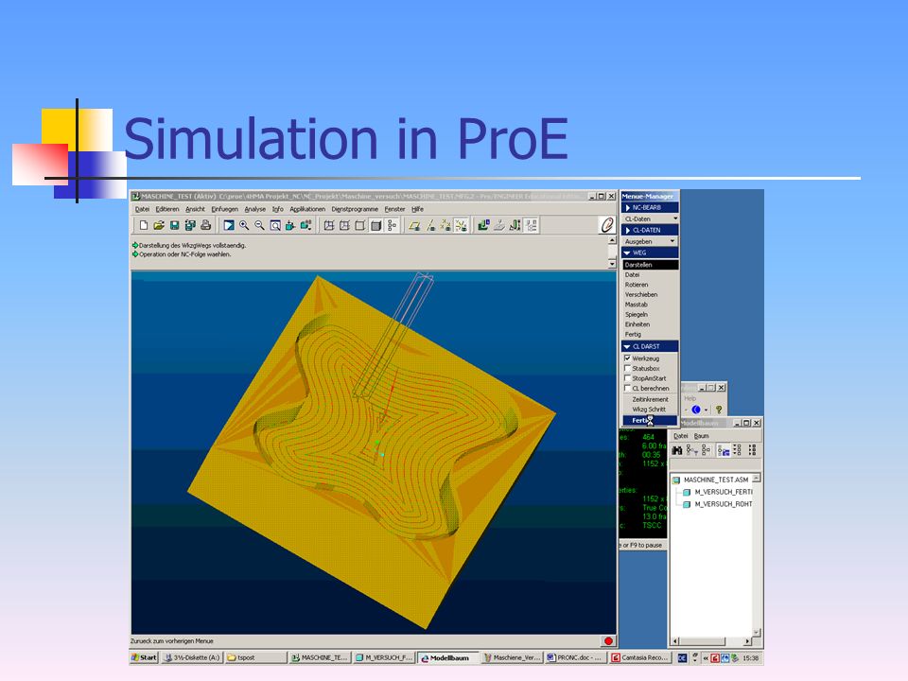Select M_VERSUCH_ROHT part in model tree
Viewport: 908px width, 681px height.
coord(724,504)
